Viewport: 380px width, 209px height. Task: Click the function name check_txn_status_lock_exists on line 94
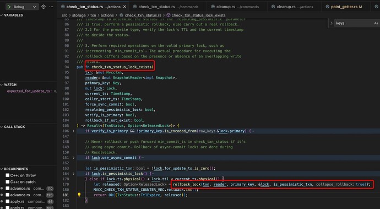121,67
